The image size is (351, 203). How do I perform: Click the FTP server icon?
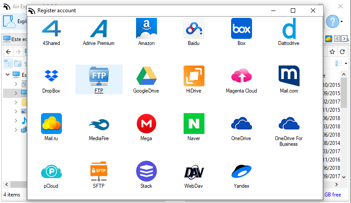pyautogui.click(x=99, y=76)
